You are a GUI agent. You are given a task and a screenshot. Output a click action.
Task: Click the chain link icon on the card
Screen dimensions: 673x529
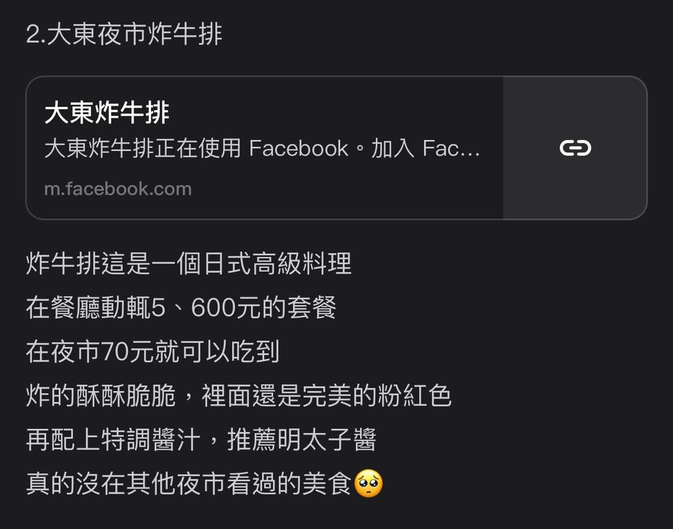(x=575, y=148)
